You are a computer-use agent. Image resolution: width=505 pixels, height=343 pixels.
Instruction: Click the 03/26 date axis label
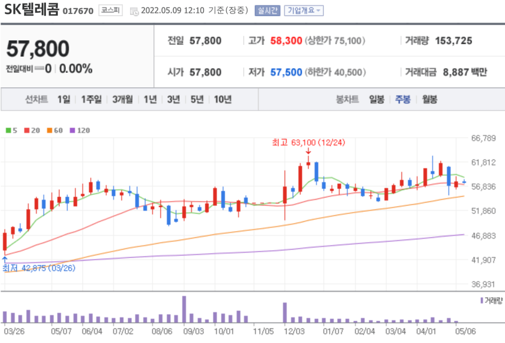click(14, 331)
